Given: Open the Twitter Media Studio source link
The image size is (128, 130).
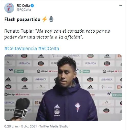Looking at the screenshot, I should (54, 126).
